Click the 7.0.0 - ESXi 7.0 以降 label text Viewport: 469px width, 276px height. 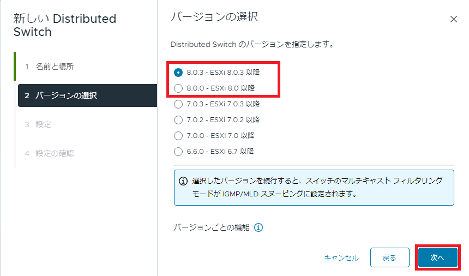pos(221,136)
